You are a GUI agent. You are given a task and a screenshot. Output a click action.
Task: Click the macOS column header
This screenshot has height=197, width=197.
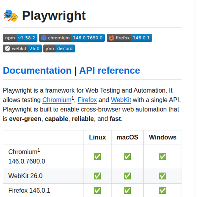(x=127, y=138)
